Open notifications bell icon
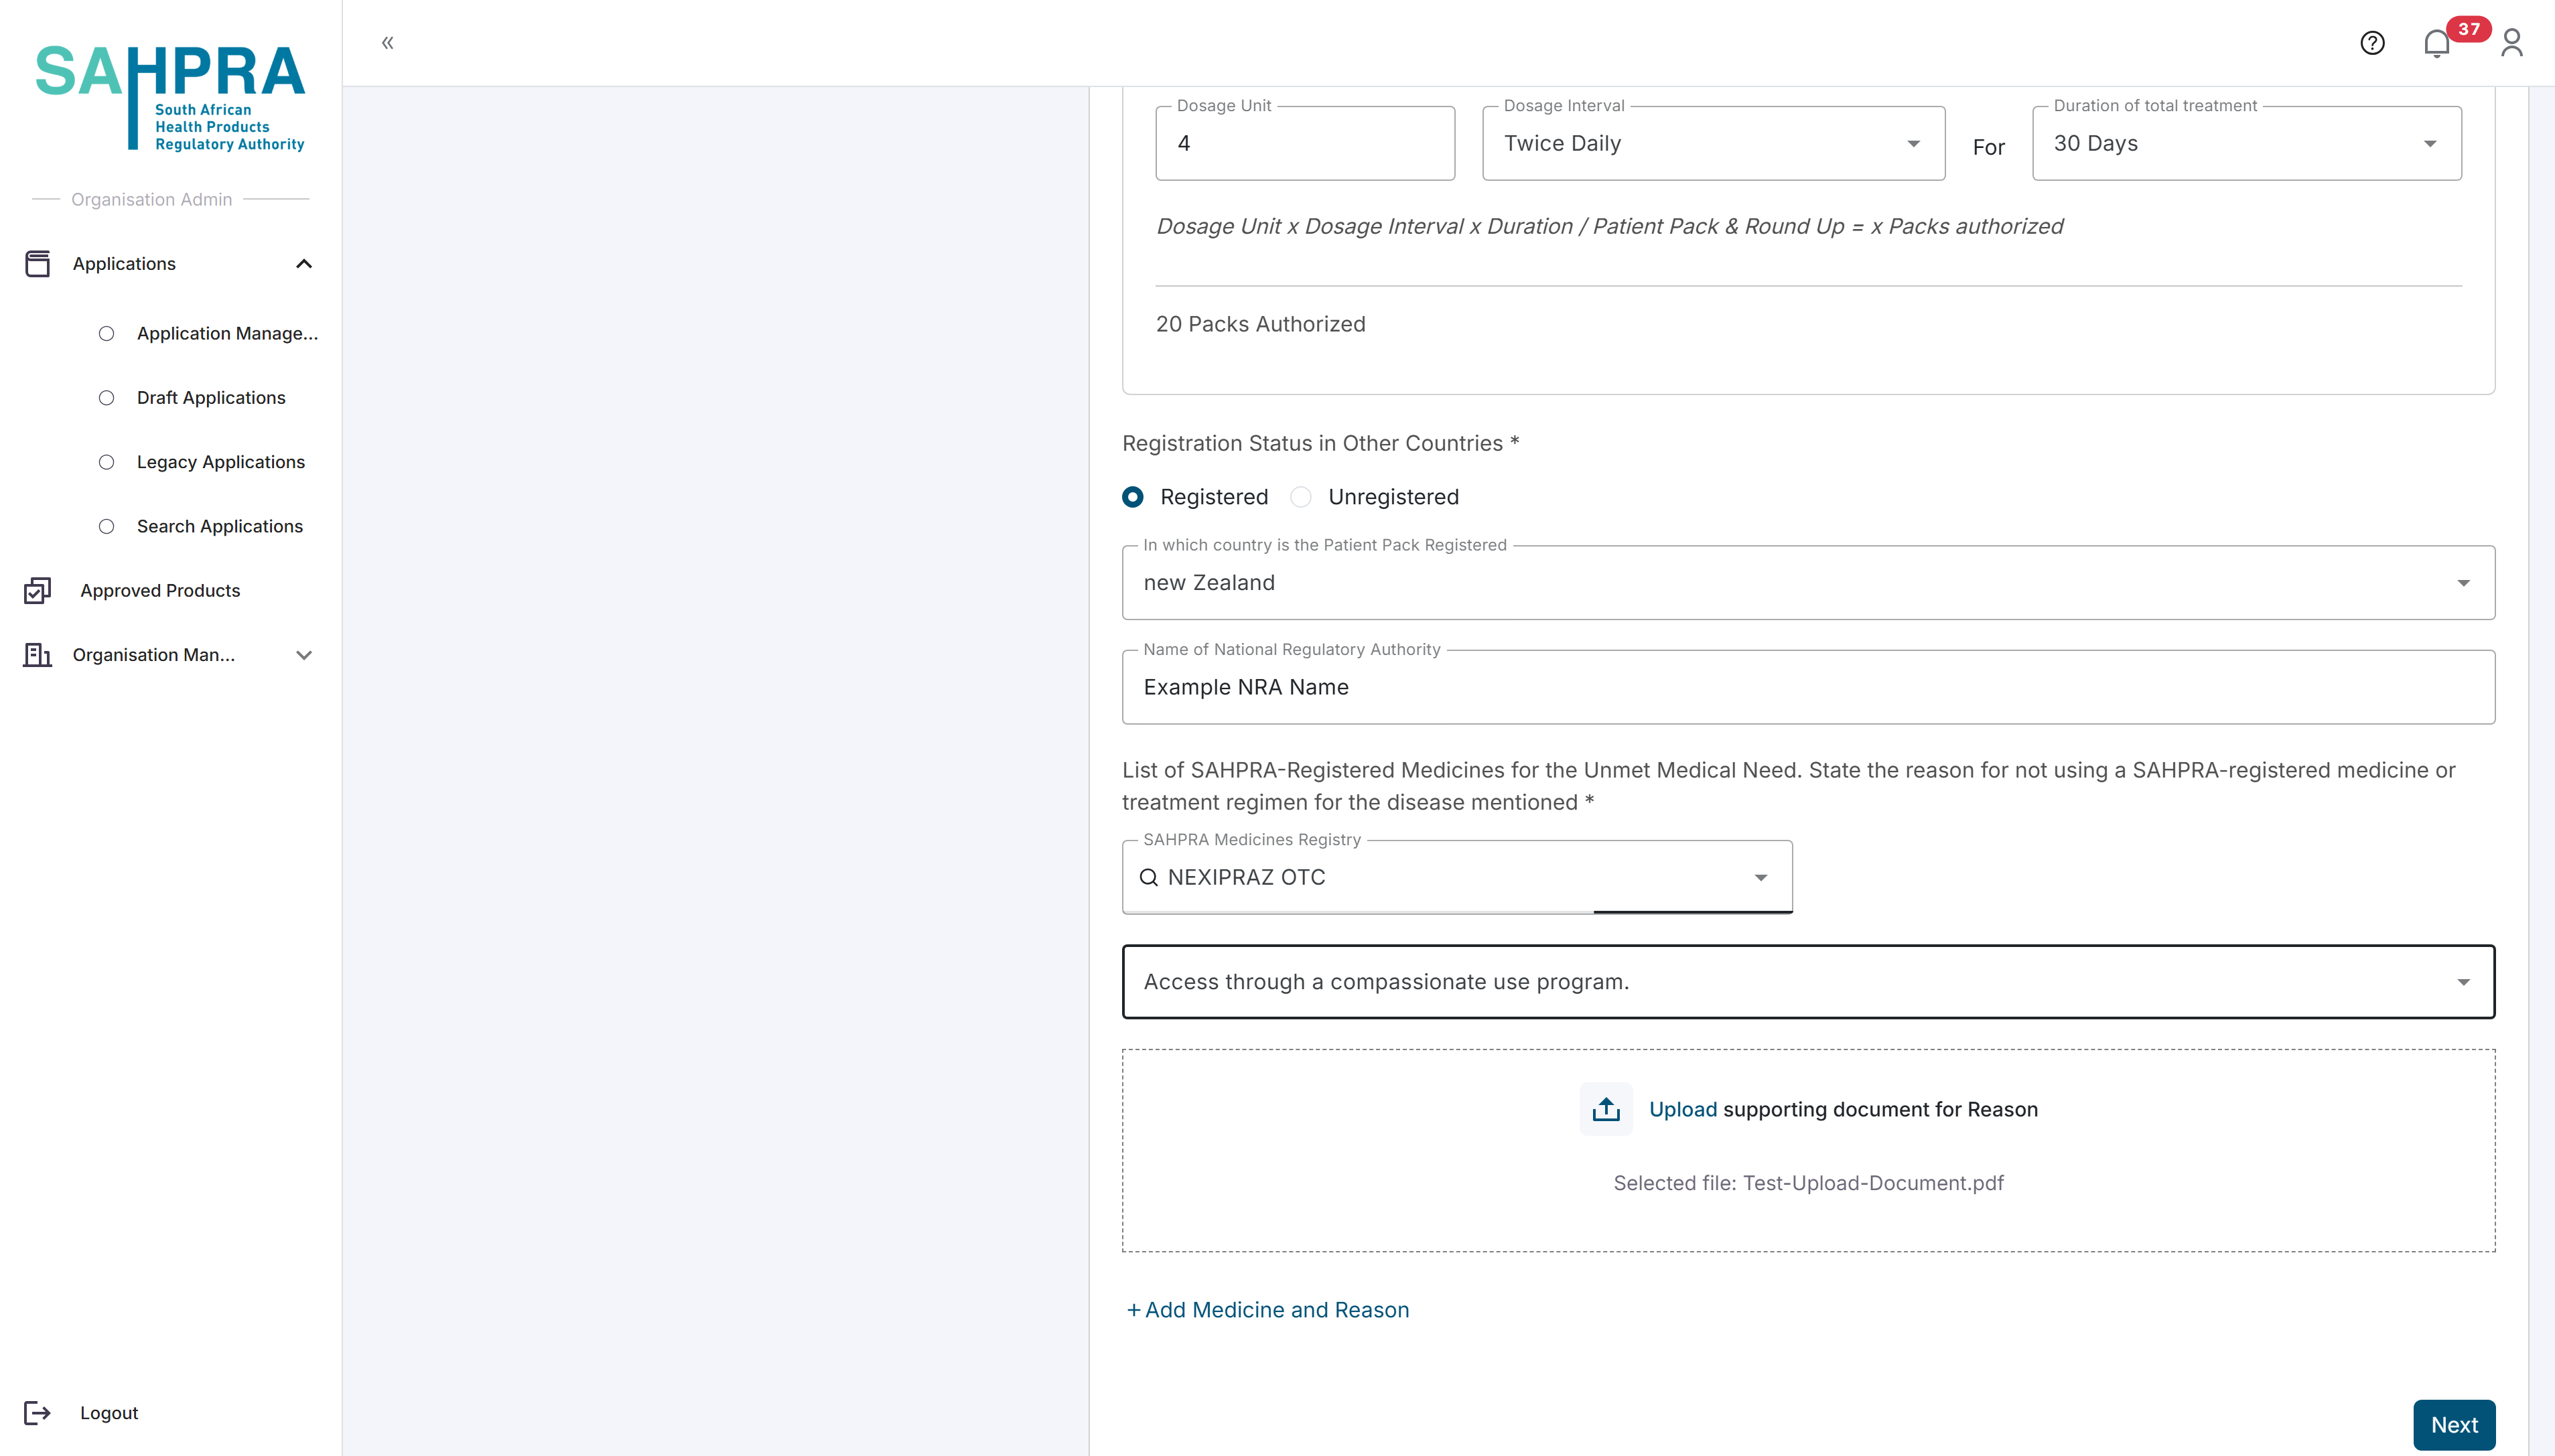The width and height of the screenshot is (2555, 1456). (2437, 44)
